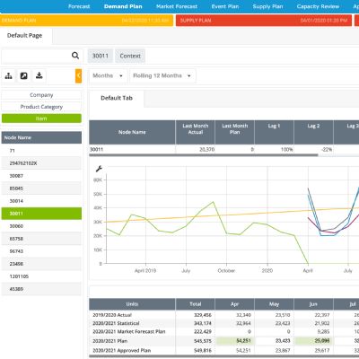
Task: Click the 2019/2020 Actual row label
Action: [x=112, y=315]
